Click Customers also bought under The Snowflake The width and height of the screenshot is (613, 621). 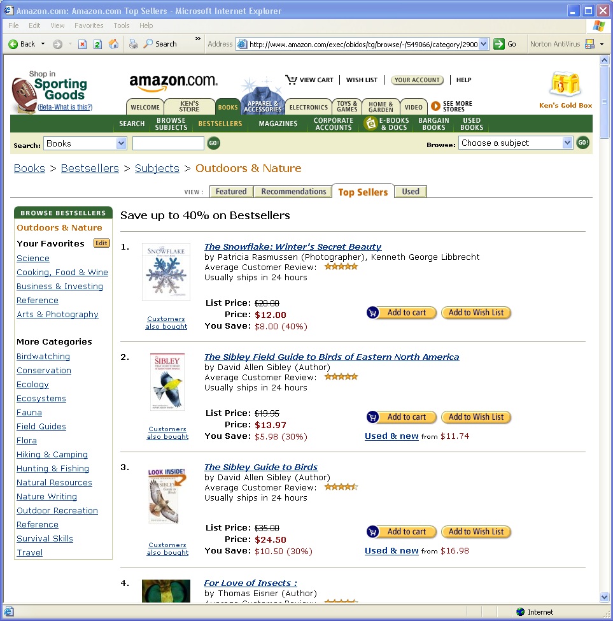pos(166,322)
